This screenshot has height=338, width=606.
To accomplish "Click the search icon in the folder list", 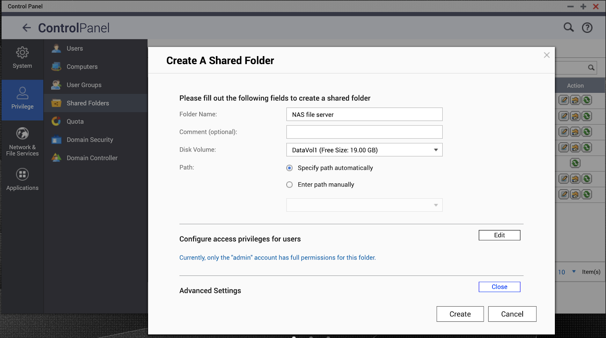I will click(591, 68).
